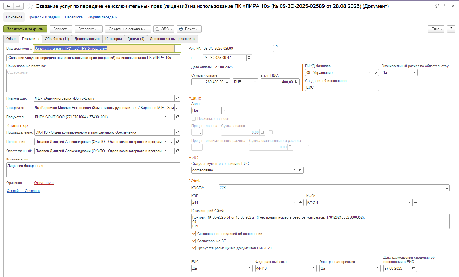
Task: Uncheck Согласование сведений об исполнении
Action: (194, 234)
